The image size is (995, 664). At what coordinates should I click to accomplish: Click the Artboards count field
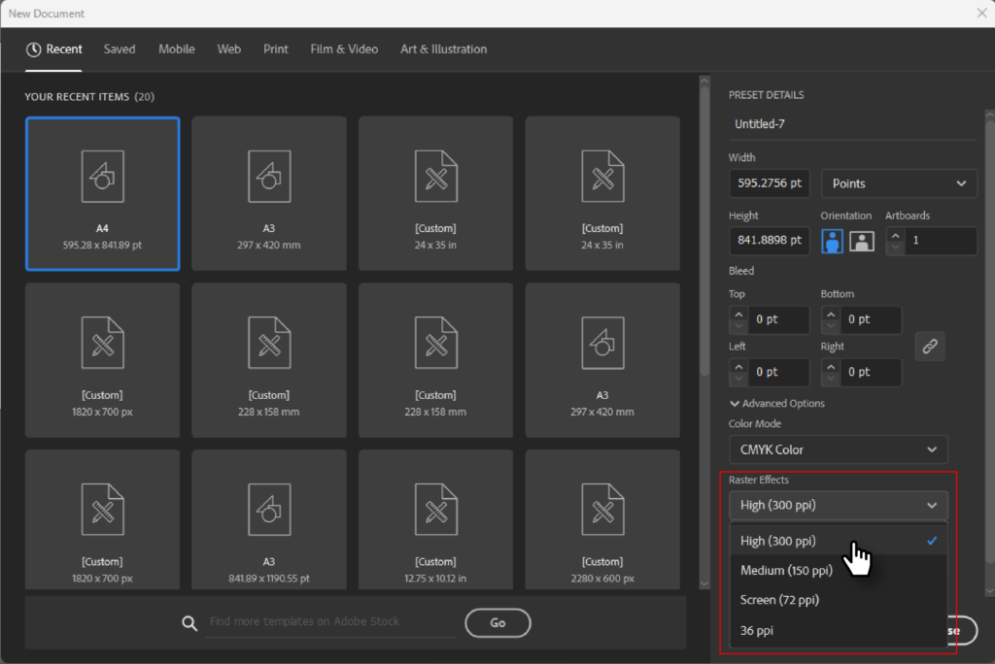941,241
